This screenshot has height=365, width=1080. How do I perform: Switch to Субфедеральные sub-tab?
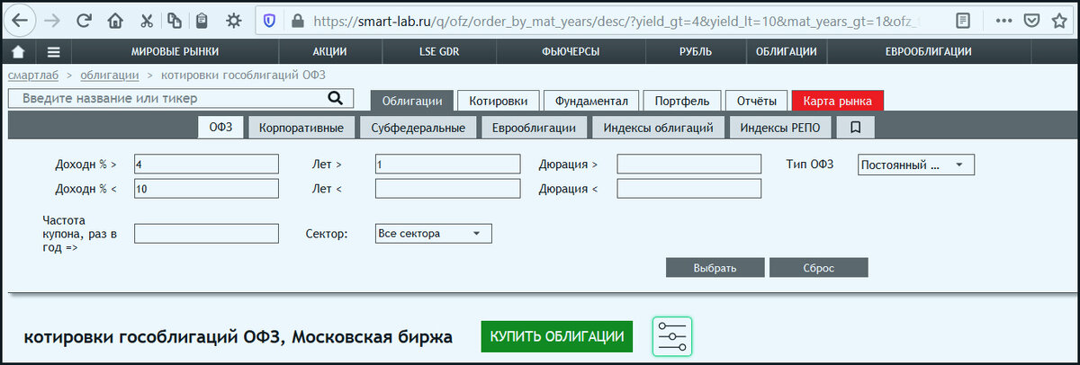418,128
